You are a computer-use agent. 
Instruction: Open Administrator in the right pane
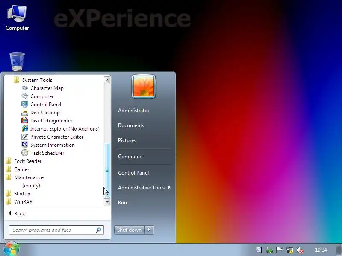tap(133, 111)
